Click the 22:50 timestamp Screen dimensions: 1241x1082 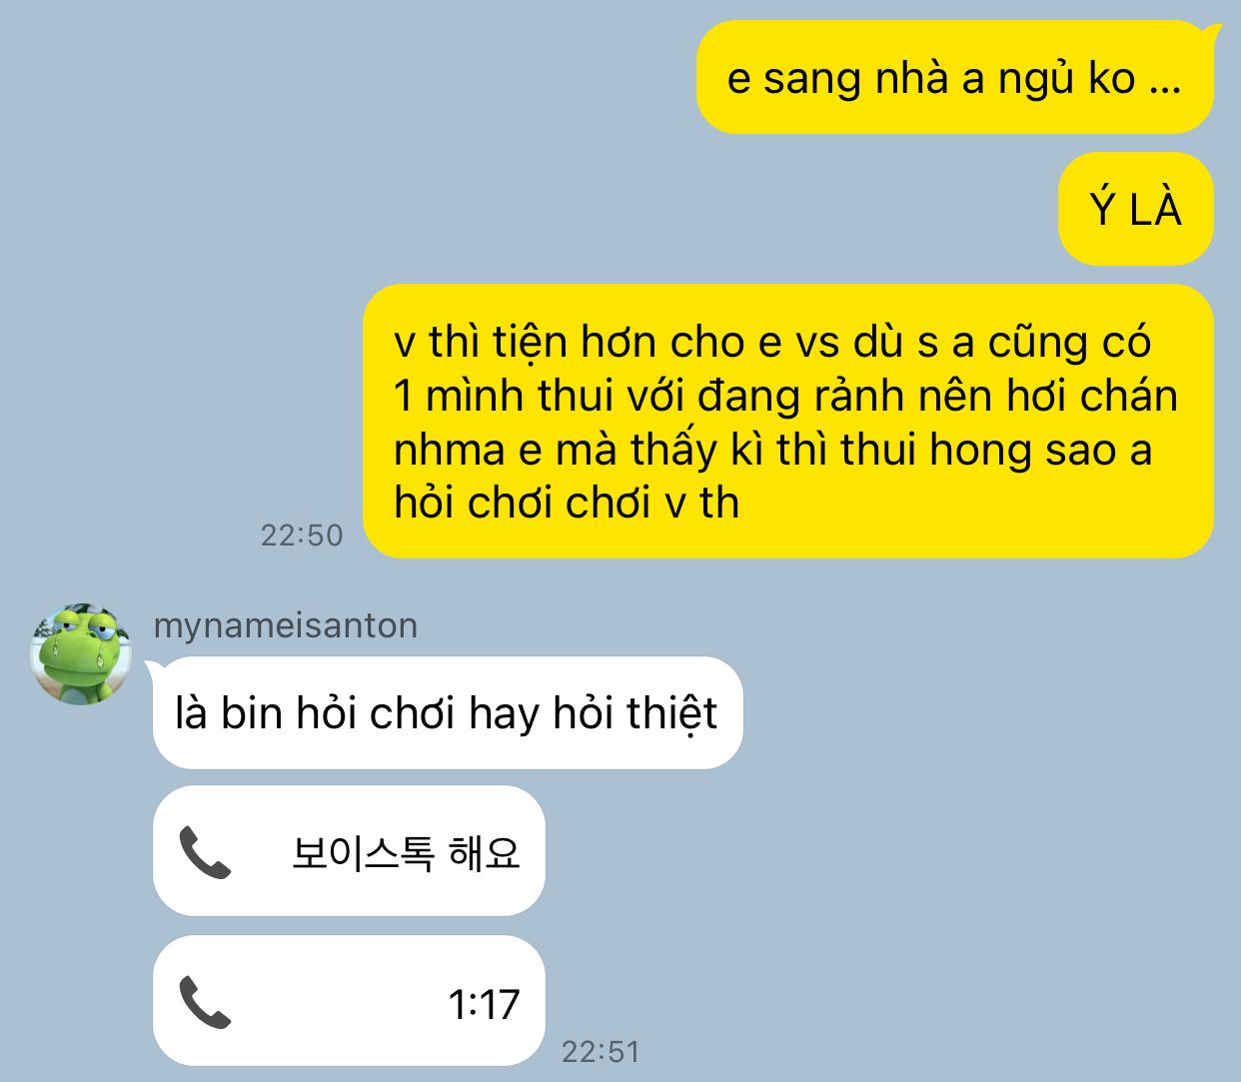click(x=302, y=536)
